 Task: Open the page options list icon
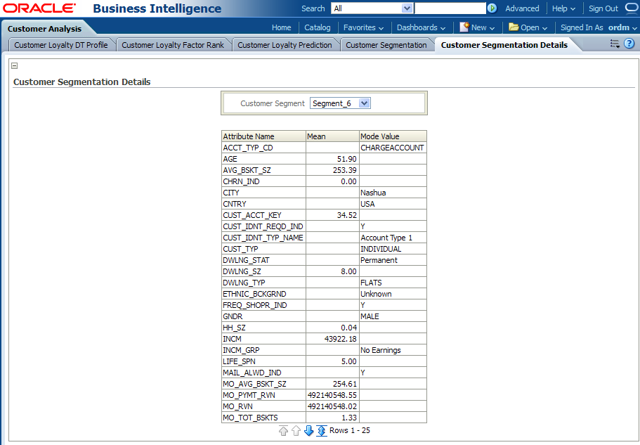pyautogui.click(x=615, y=44)
